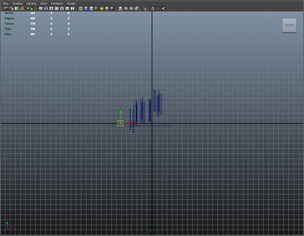Toggle the Resolution Gate icon
Viewport: 304px width, 236px height.
51,8
